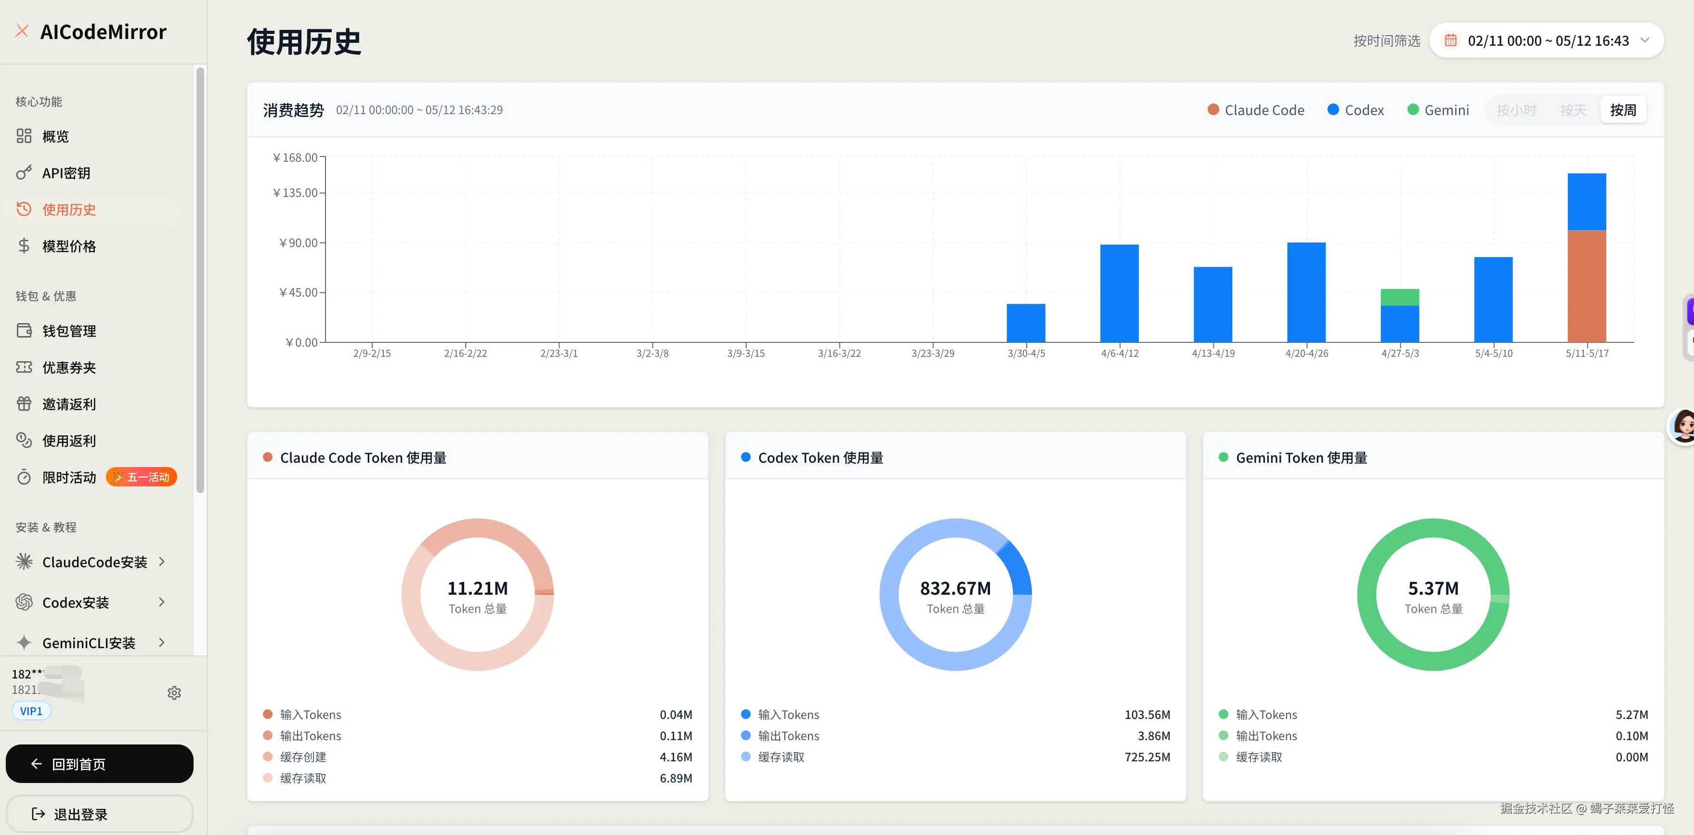Select 使用历史 menu item

pos(97,209)
